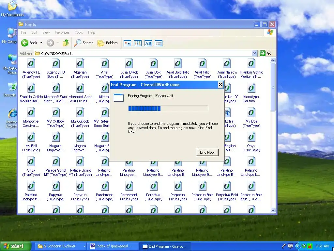Expand the Windows Explorer taskbar group arrow
The image size is (334, 251).
84,246
